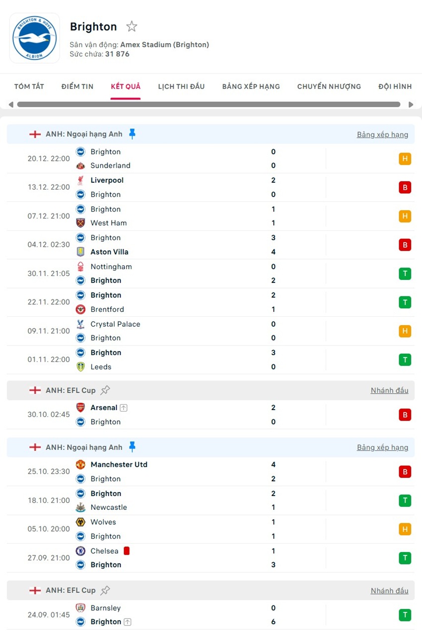Select the Manchester Utd club logo

80,465
